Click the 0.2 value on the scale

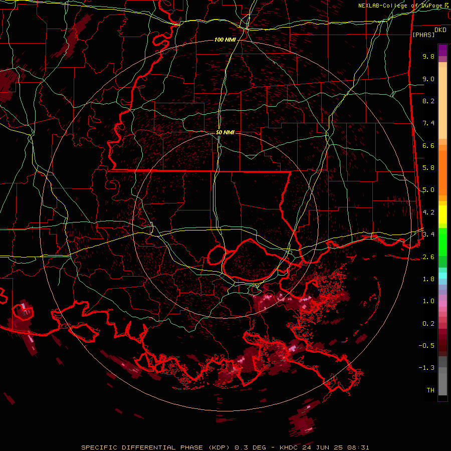(428, 324)
